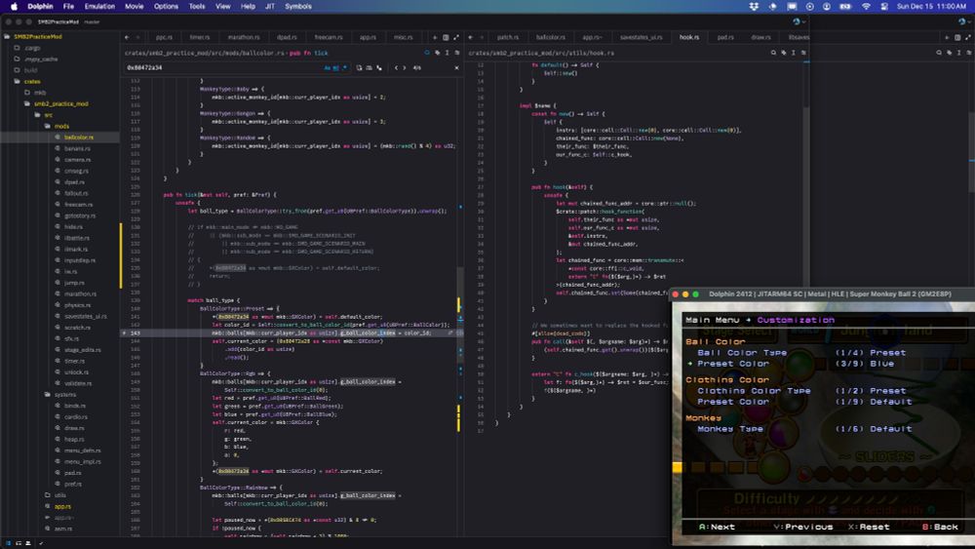Open the Apple menu
The width and height of the screenshot is (975, 549).
point(14,6)
